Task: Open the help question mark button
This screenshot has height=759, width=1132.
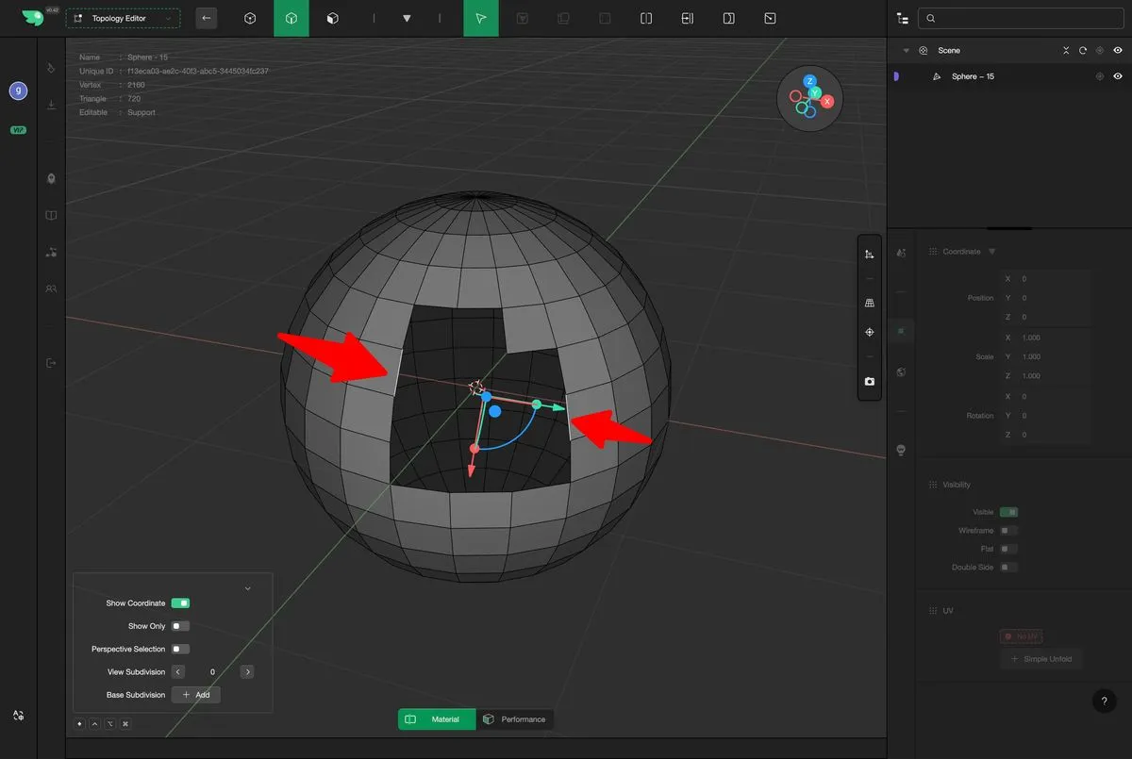Action: (x=1104, y=701)
